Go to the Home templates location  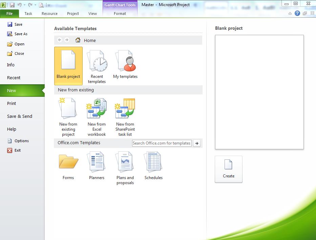pyautogui.click(x=85, y=40)
